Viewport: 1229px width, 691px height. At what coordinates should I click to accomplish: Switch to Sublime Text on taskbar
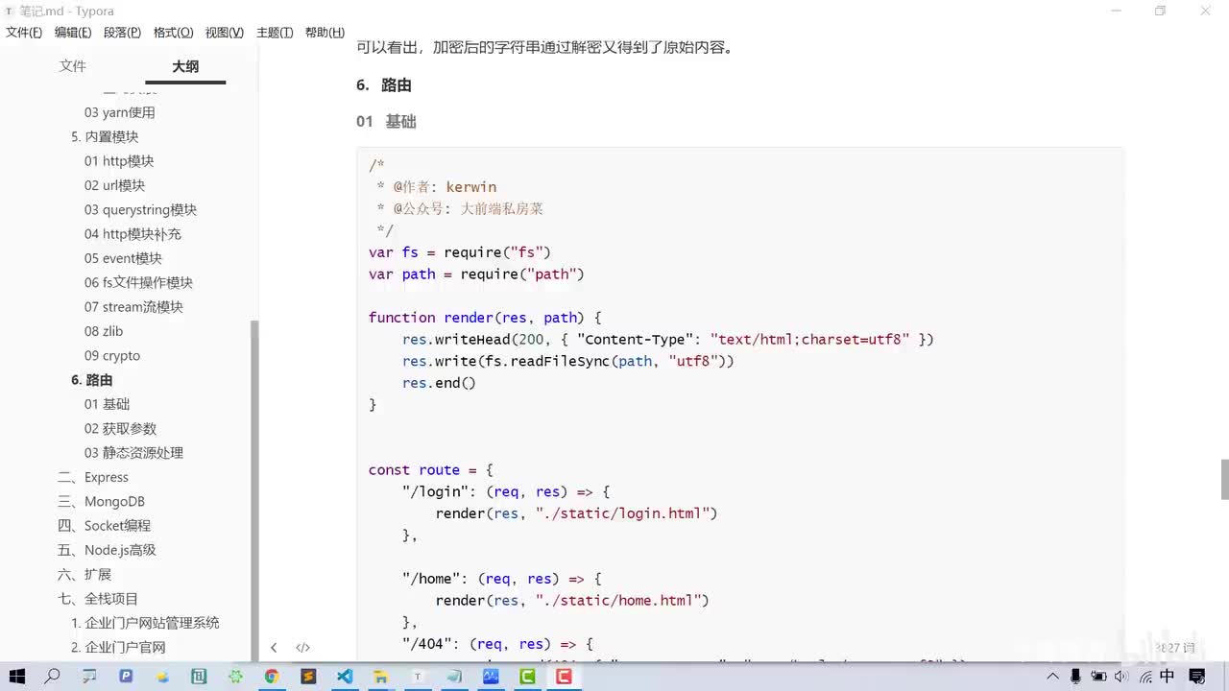point(308,676)
